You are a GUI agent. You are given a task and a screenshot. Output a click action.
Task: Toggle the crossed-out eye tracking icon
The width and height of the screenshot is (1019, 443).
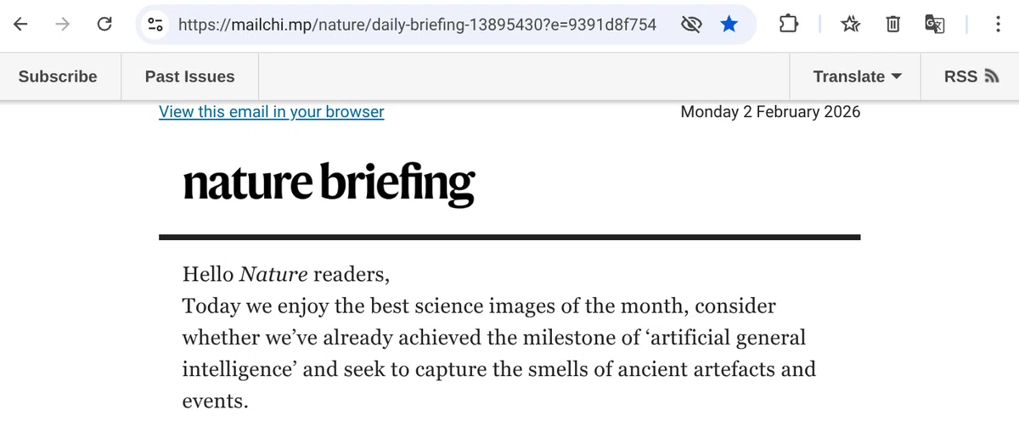pos(692,25)
